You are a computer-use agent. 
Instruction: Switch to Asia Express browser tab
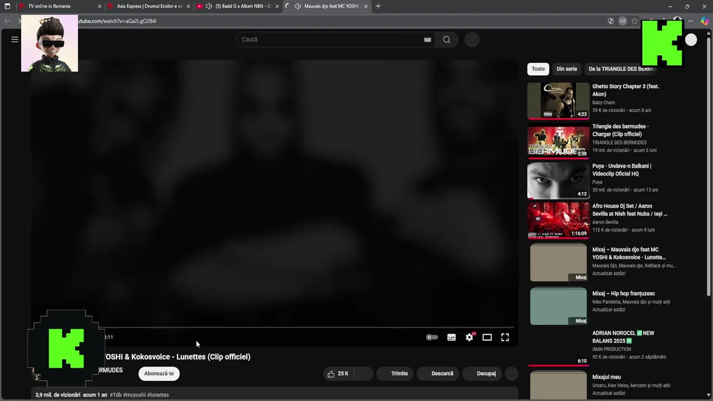point(149,6)
